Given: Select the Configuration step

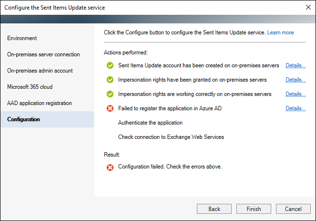Looking at the screenshot, I should click(47, 119).
